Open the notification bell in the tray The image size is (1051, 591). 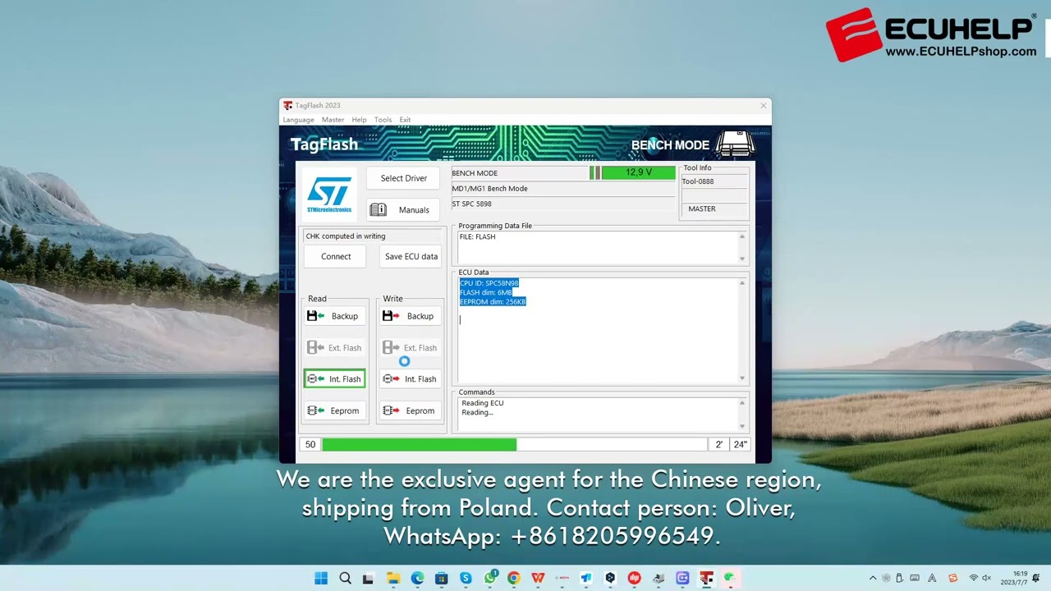(x=1036, y=578)
